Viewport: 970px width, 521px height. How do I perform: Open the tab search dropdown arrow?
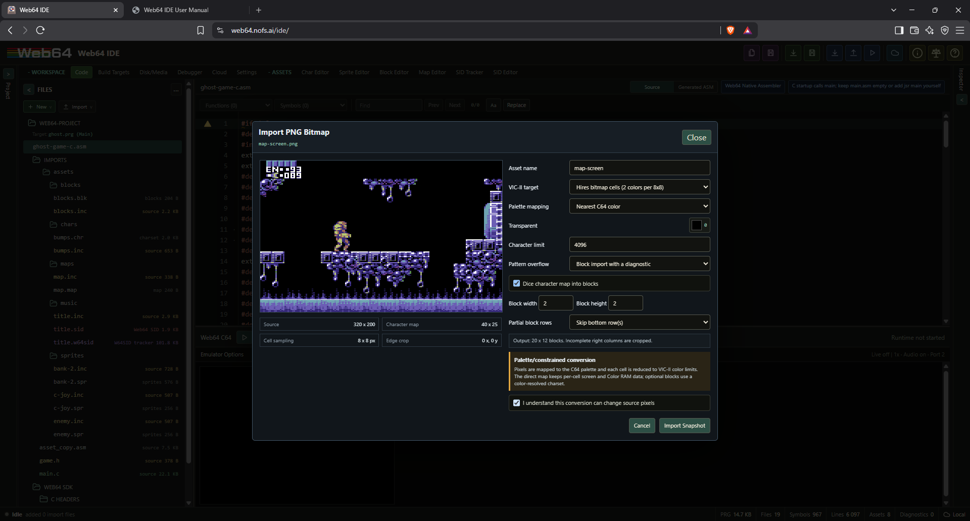(x=894, y=10)
